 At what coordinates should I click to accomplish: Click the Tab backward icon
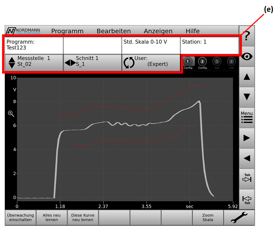[247, 199]
